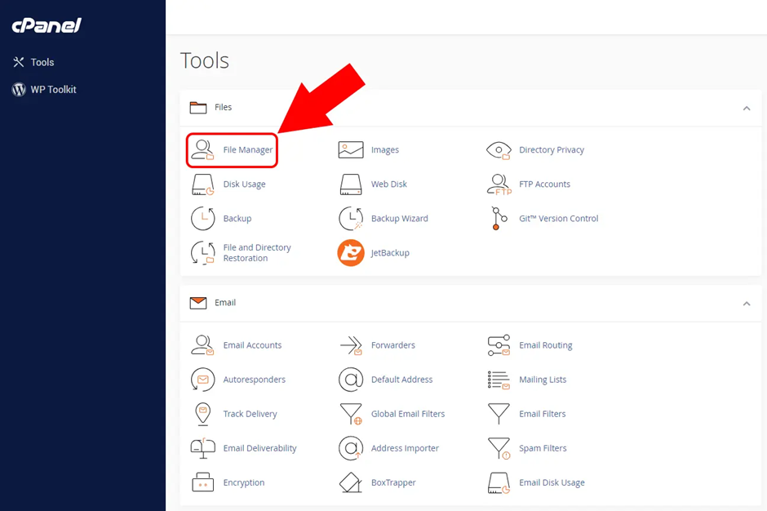
Task: Open the Email Deliverability mailbox icon
Action: point(202,448)
